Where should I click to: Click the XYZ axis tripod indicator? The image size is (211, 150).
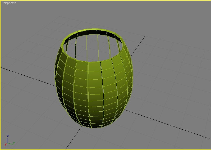click(10, 140)
